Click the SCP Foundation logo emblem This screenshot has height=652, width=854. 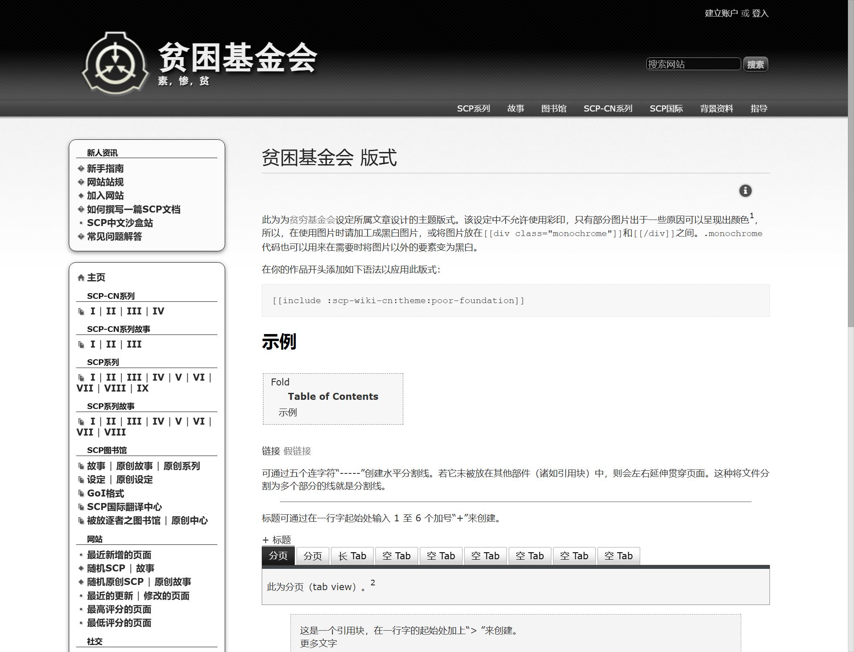pyautogui.click(x=115, y=64)
